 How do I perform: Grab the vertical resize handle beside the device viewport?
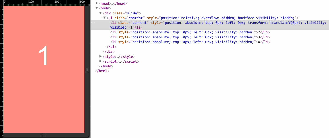87,69
